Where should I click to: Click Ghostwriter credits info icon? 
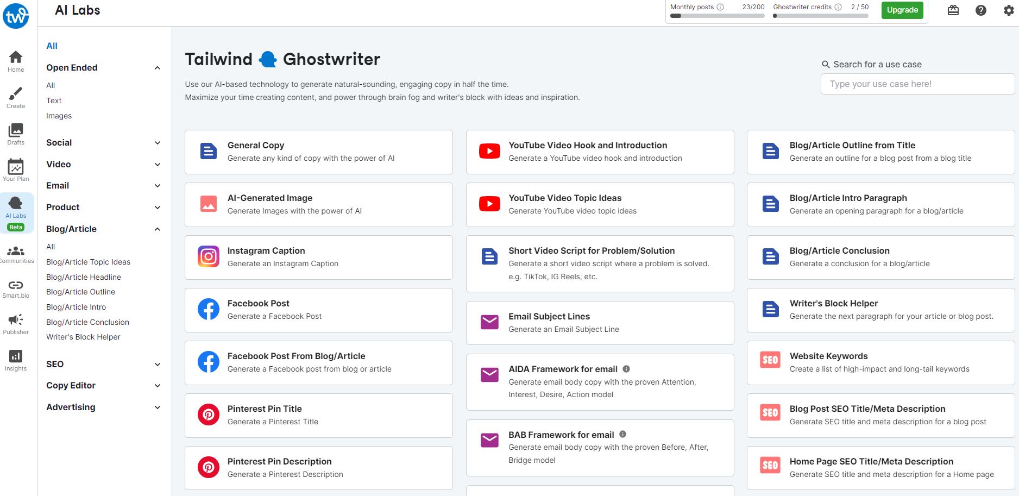pos(838,7)
